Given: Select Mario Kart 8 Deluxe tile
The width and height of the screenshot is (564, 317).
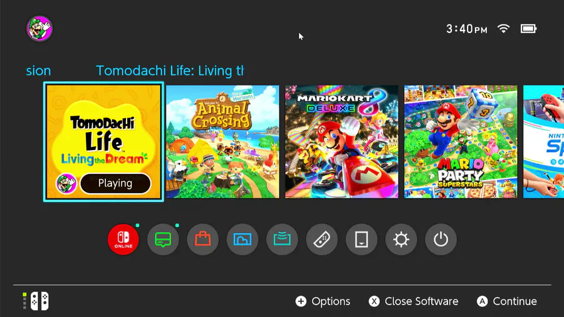Looking at the screenshot, I should pos(342,141).
